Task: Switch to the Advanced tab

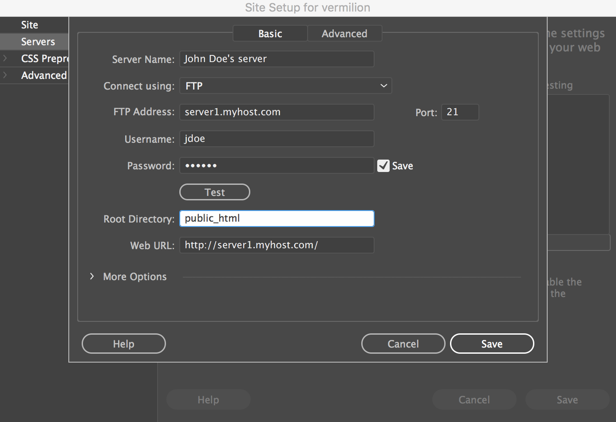Action: [345, 33]
